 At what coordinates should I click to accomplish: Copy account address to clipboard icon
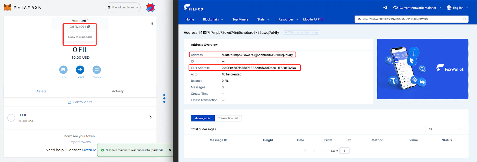pyautogui.click(x=88, y=27)
